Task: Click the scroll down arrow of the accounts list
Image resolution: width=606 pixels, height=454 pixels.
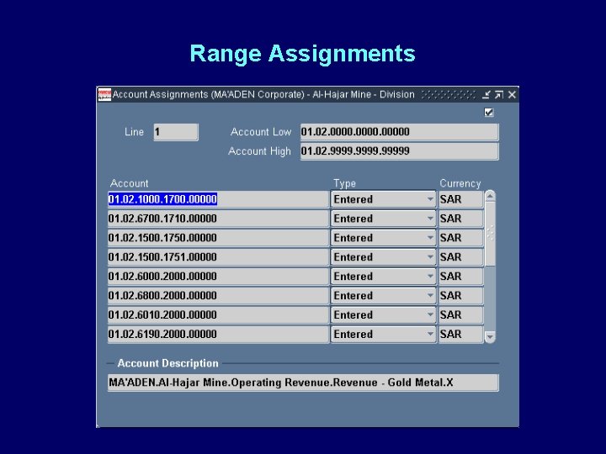Action: tap(490, 337)
